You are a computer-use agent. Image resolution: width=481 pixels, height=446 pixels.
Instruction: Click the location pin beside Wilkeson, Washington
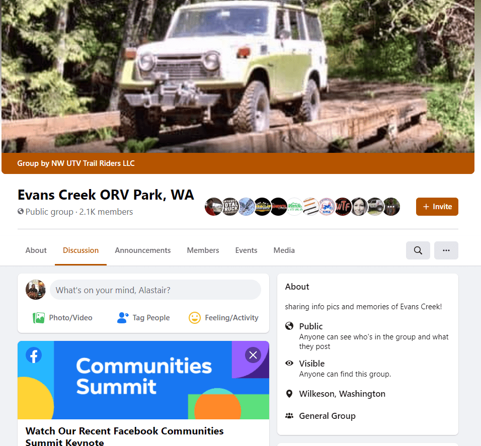pos(289,394)
